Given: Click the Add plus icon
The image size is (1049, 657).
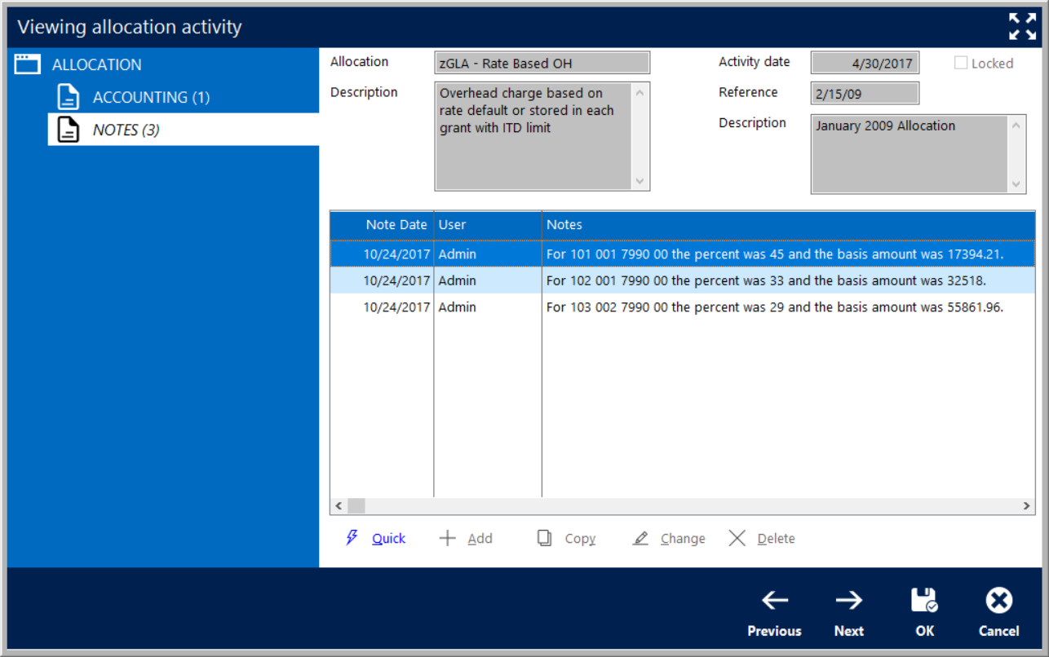Looking at the screenshot, I should tap(448, 538).
